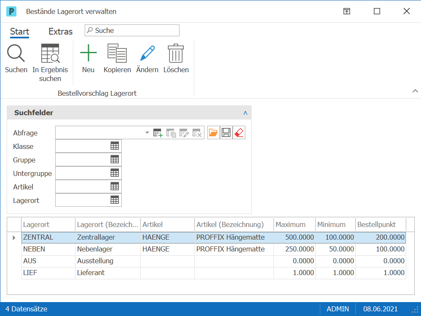Image resolution: width=421 pixels, height=316 pixels.
Task: Click the 250.0000 Maximum cell
Action: [294, 249]
